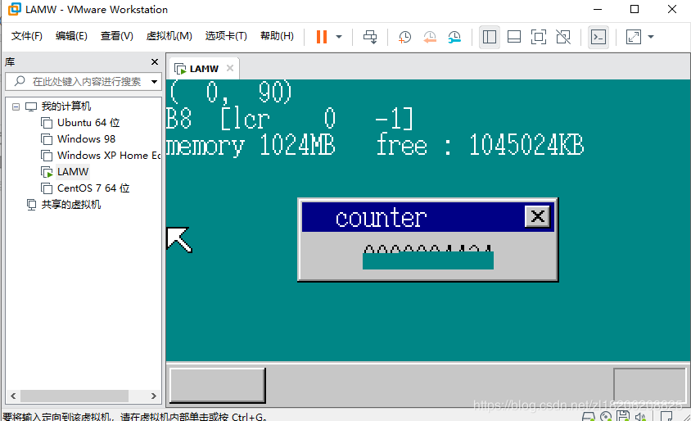Open the 编辑(E) menu
691x421 pixels.
71,36
